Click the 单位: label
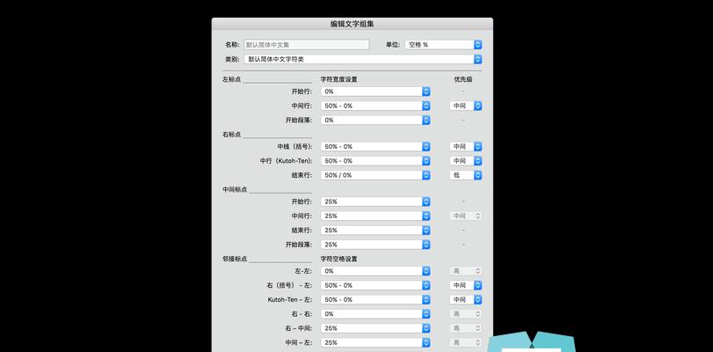Viewport: 713px width, 352px height. [393, 45]
